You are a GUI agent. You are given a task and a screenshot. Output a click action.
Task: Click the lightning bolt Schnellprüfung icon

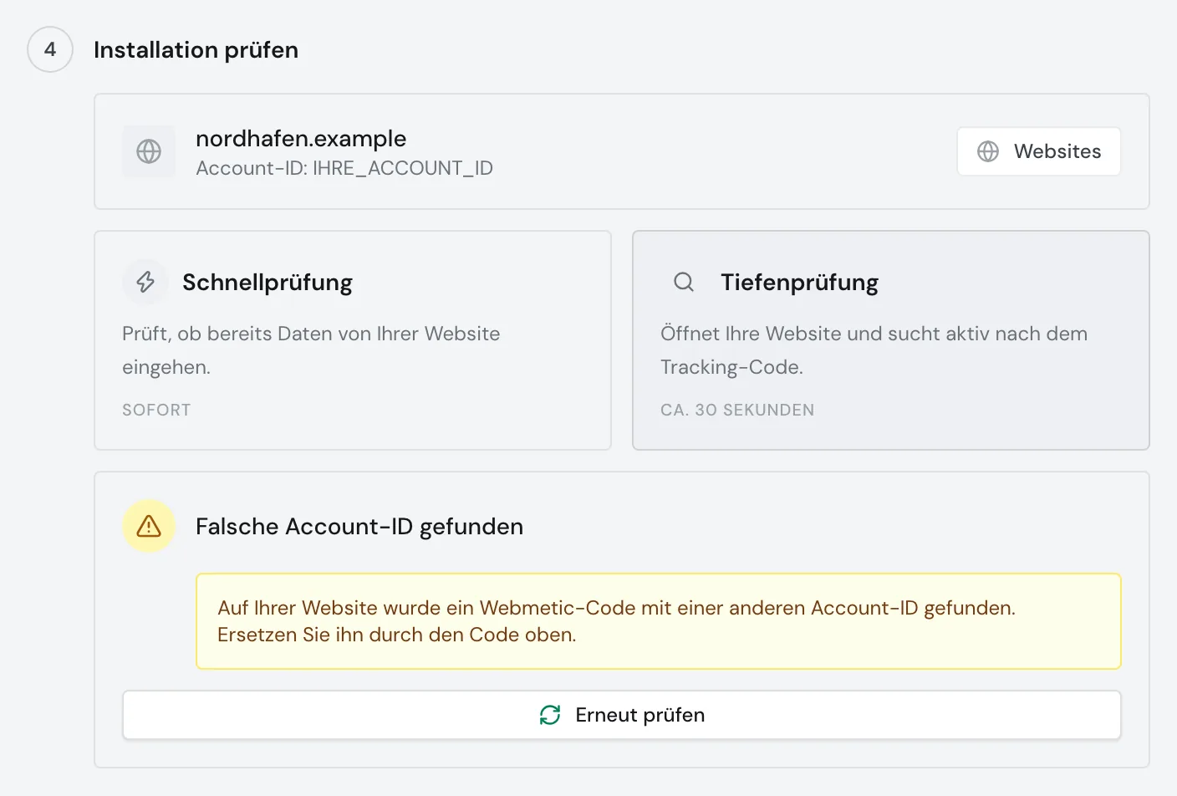pos(145,282)
